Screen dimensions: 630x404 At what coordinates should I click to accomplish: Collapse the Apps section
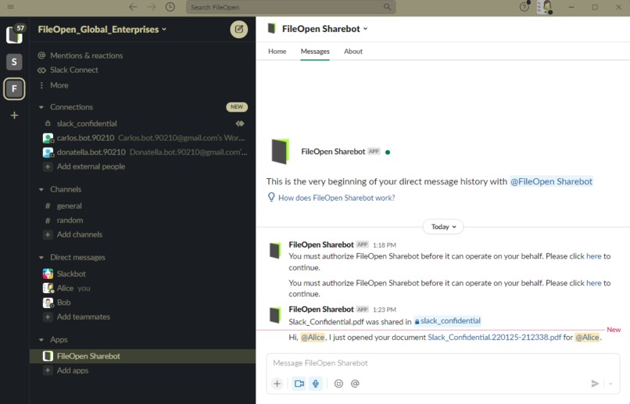click(41, 340)
